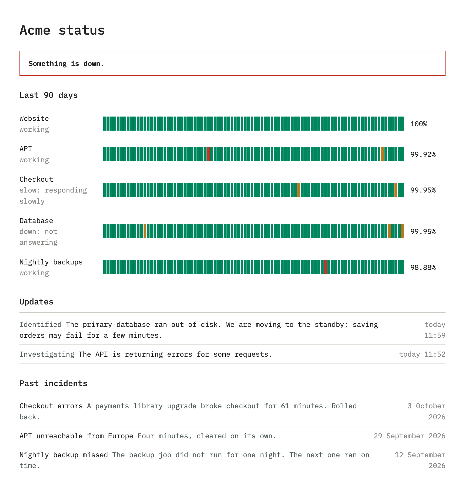Click the "29 September 2026" incident date
The height and width of the screenshot is (484, 465).
coord(410,436)
